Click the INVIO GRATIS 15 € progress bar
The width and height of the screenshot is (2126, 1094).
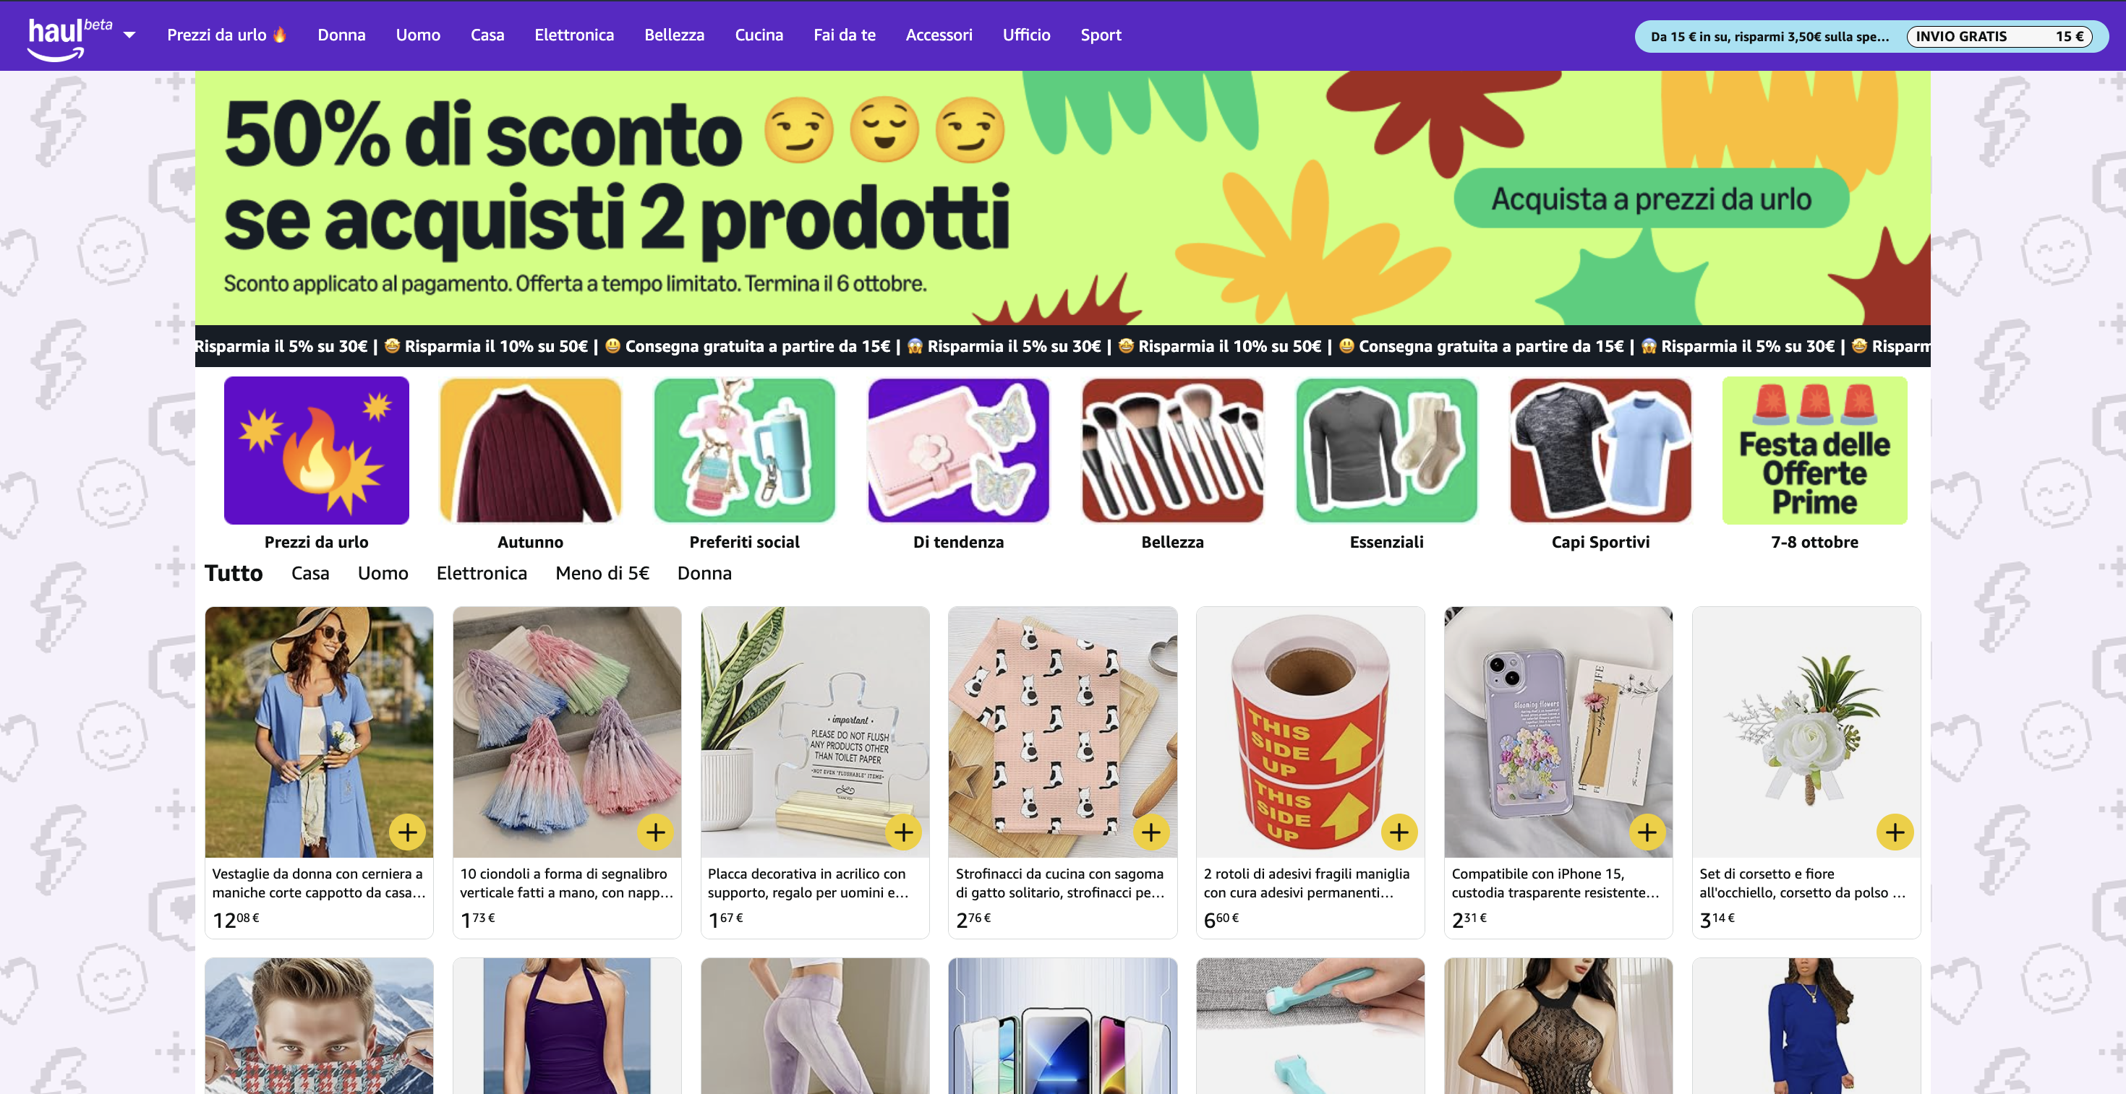point(1999,36)
